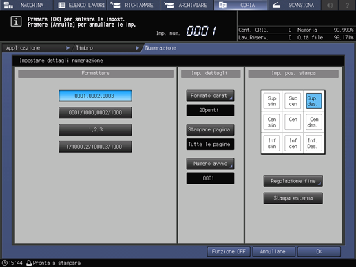Click the Stampa esterna button
Image resolution: width=356 pixels, height=267 pixels.
(x=293, y=198)
